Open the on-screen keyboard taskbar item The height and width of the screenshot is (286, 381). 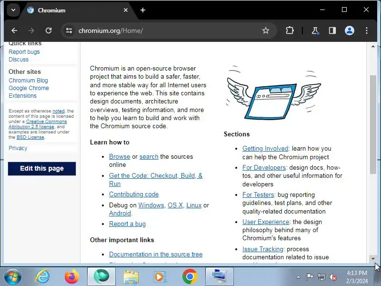click(220, 276)
